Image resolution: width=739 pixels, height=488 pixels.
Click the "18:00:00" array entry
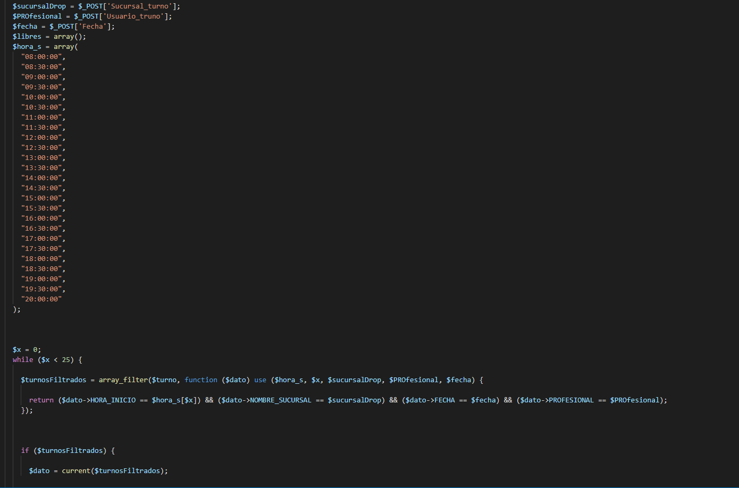point(41,259)
